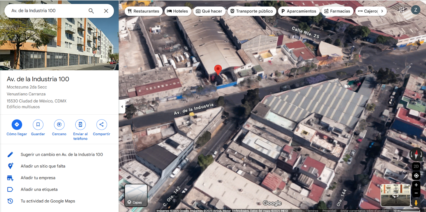Open the Privacidad footer link

pyautogui.click(x=329, y=211)
